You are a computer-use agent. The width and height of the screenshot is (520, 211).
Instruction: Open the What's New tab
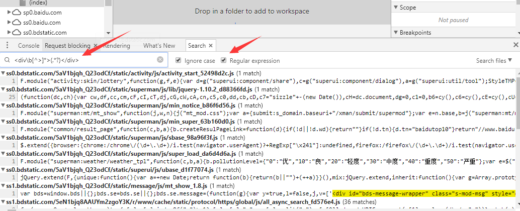point(159,45)
